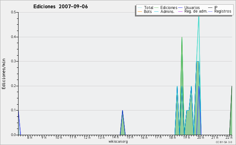Click the orange Bots color line
The width and height of the screenshot is (236, 145).
(140, 11)
